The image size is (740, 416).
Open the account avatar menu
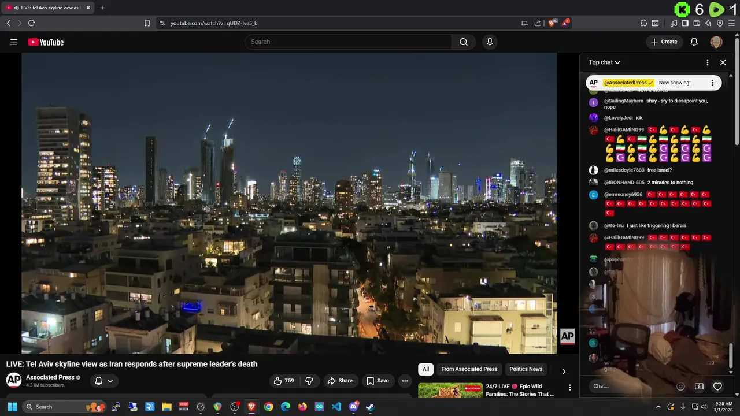716,42
